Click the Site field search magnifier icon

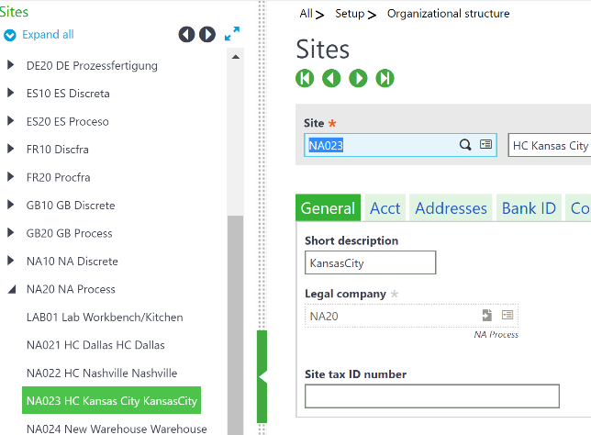pyautogui.click(x=465, y=145)
